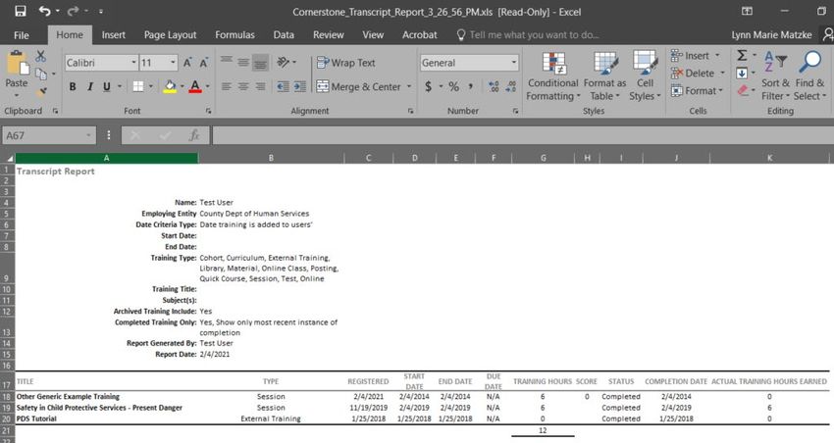
Task: Apply the Comma style format
Action: tap(471, 86)
